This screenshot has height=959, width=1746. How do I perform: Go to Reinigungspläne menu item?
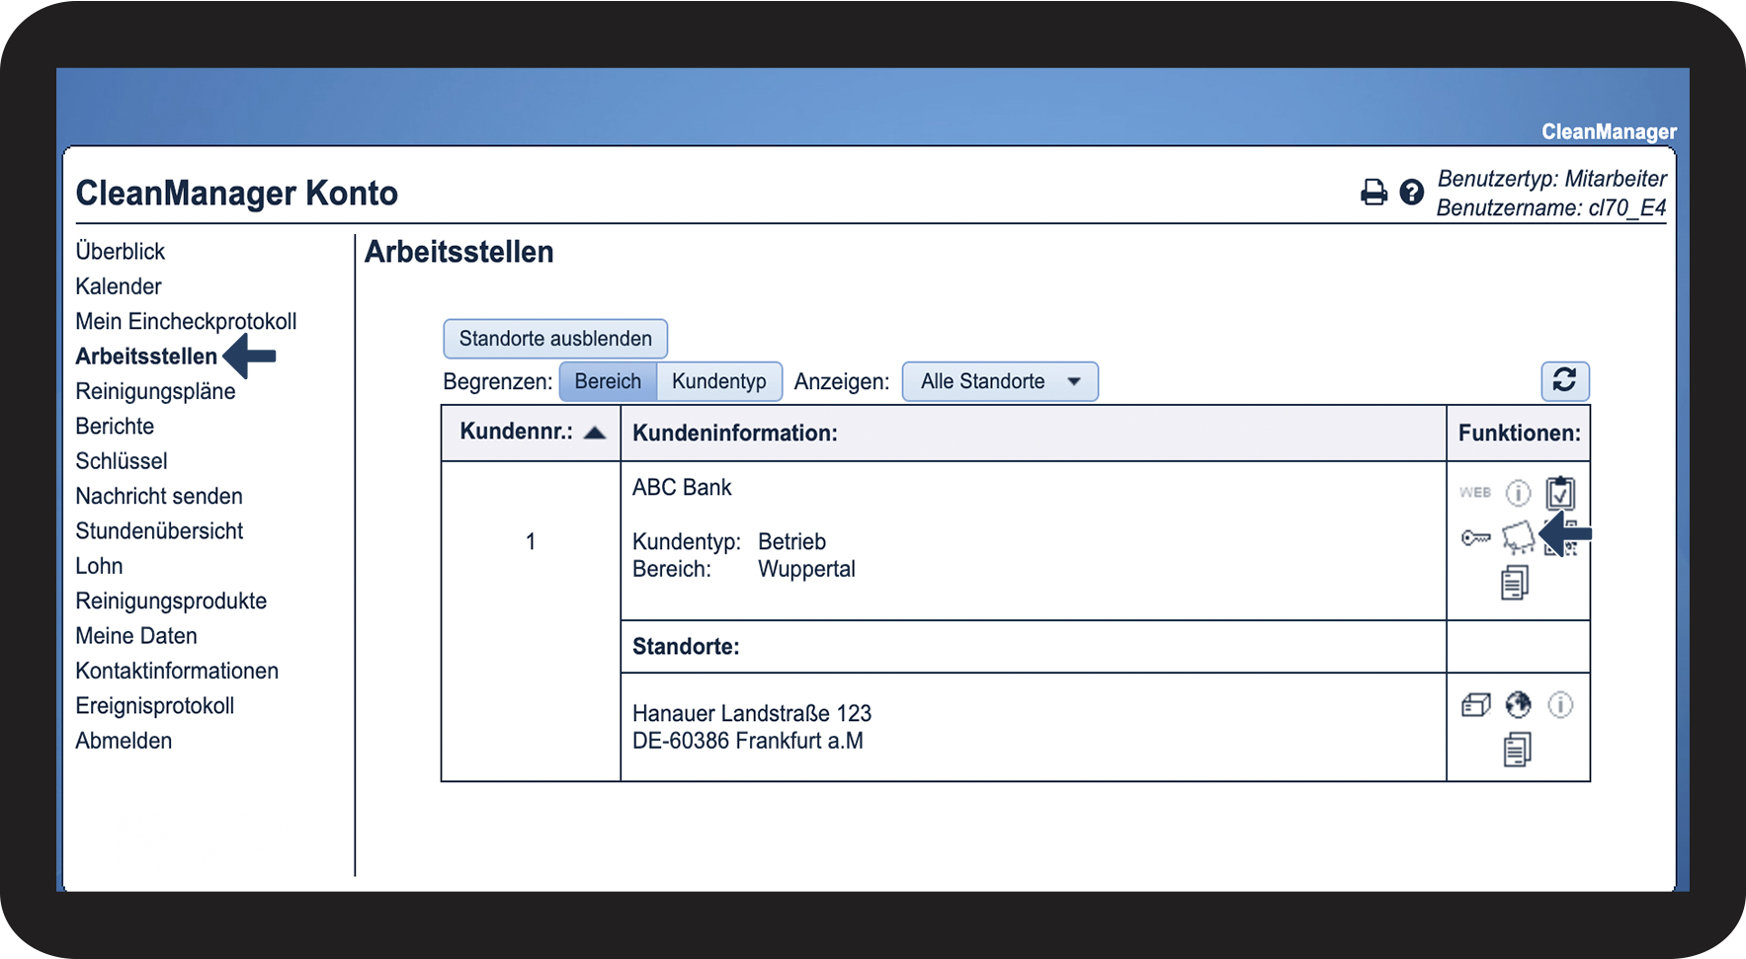tap(155, 391)
